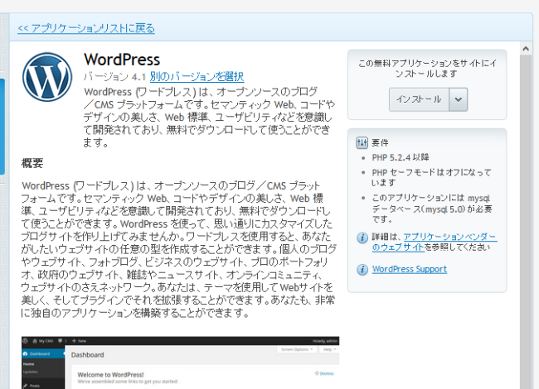Click PHP セーフモード requirement text

click(432, 177)
